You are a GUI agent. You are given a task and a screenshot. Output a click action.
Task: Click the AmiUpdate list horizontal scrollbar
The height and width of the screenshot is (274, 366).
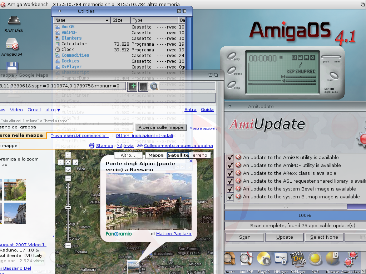[x=286, y=207]
